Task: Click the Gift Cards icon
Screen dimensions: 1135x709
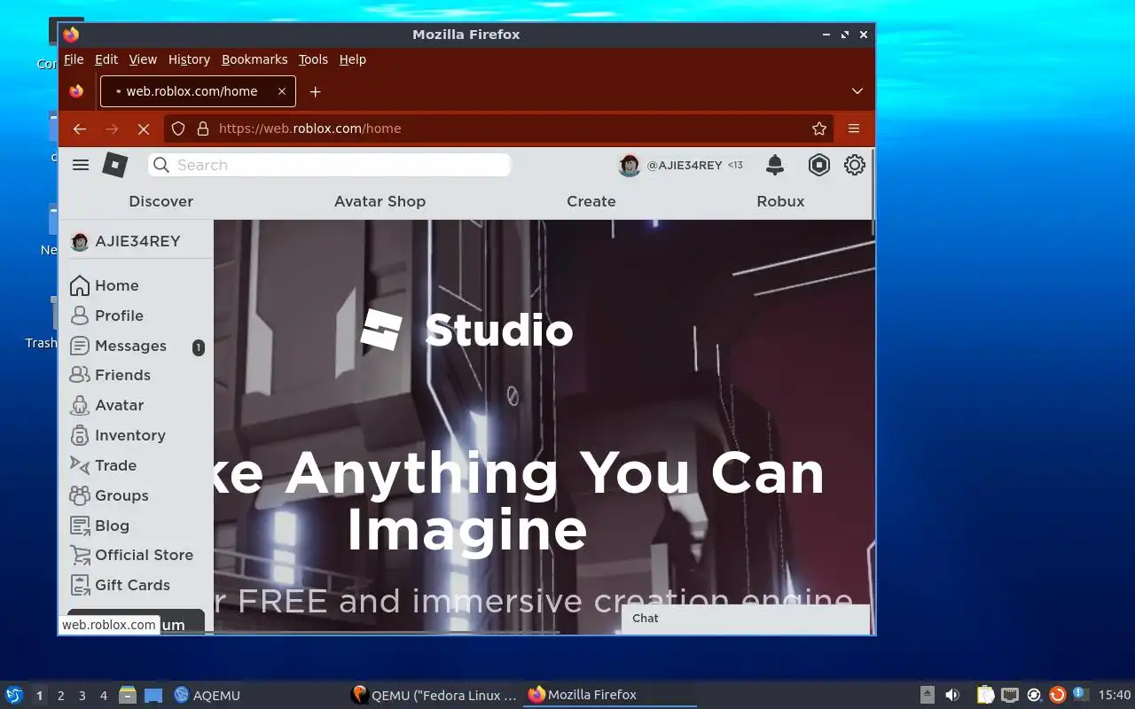Action: 80,585
